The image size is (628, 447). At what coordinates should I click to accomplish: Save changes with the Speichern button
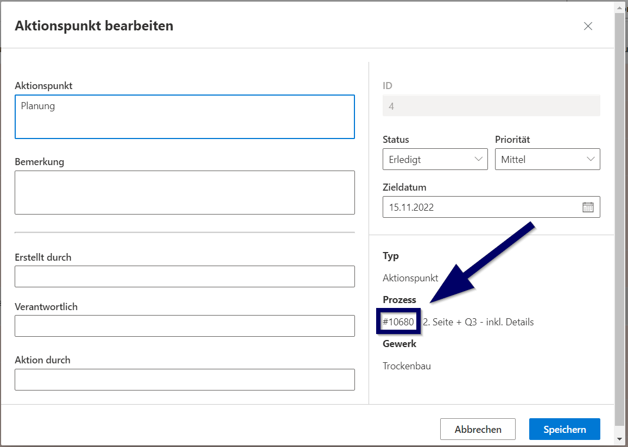564,429
